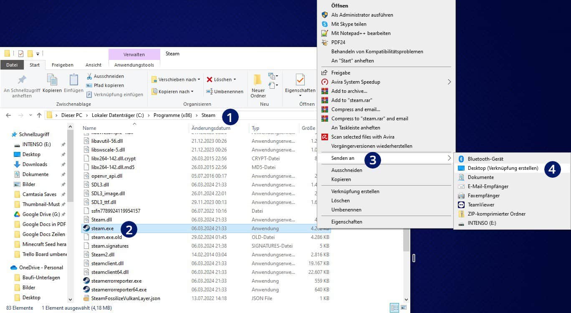Open Baufi-Unterlagen folder in the sidebar
Viewport: 571px width, 313px height.
pos(41,278)
